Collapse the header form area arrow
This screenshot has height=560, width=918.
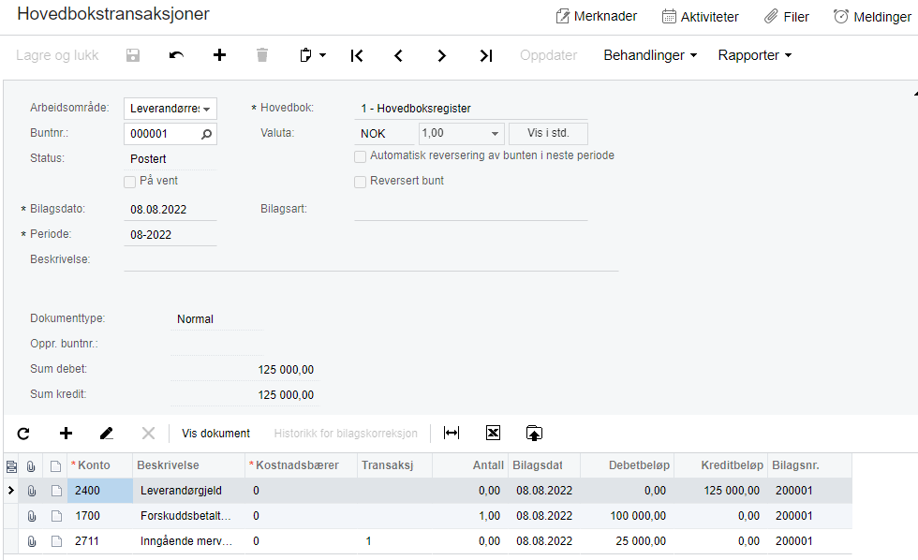click(x=914, y=94)
